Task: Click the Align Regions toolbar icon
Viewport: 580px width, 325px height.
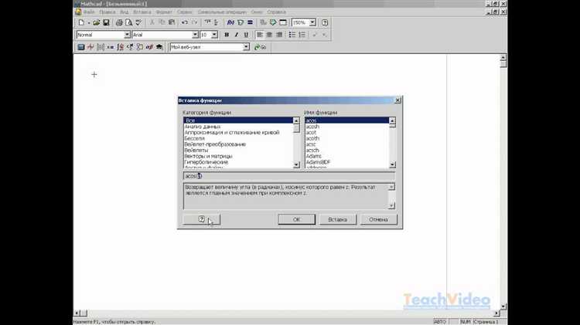Action: [x=207, y=22]
